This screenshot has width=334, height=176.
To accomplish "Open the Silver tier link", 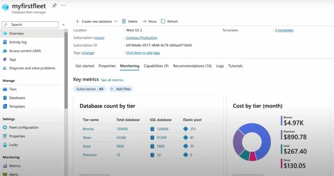I will tap(87, 138).
